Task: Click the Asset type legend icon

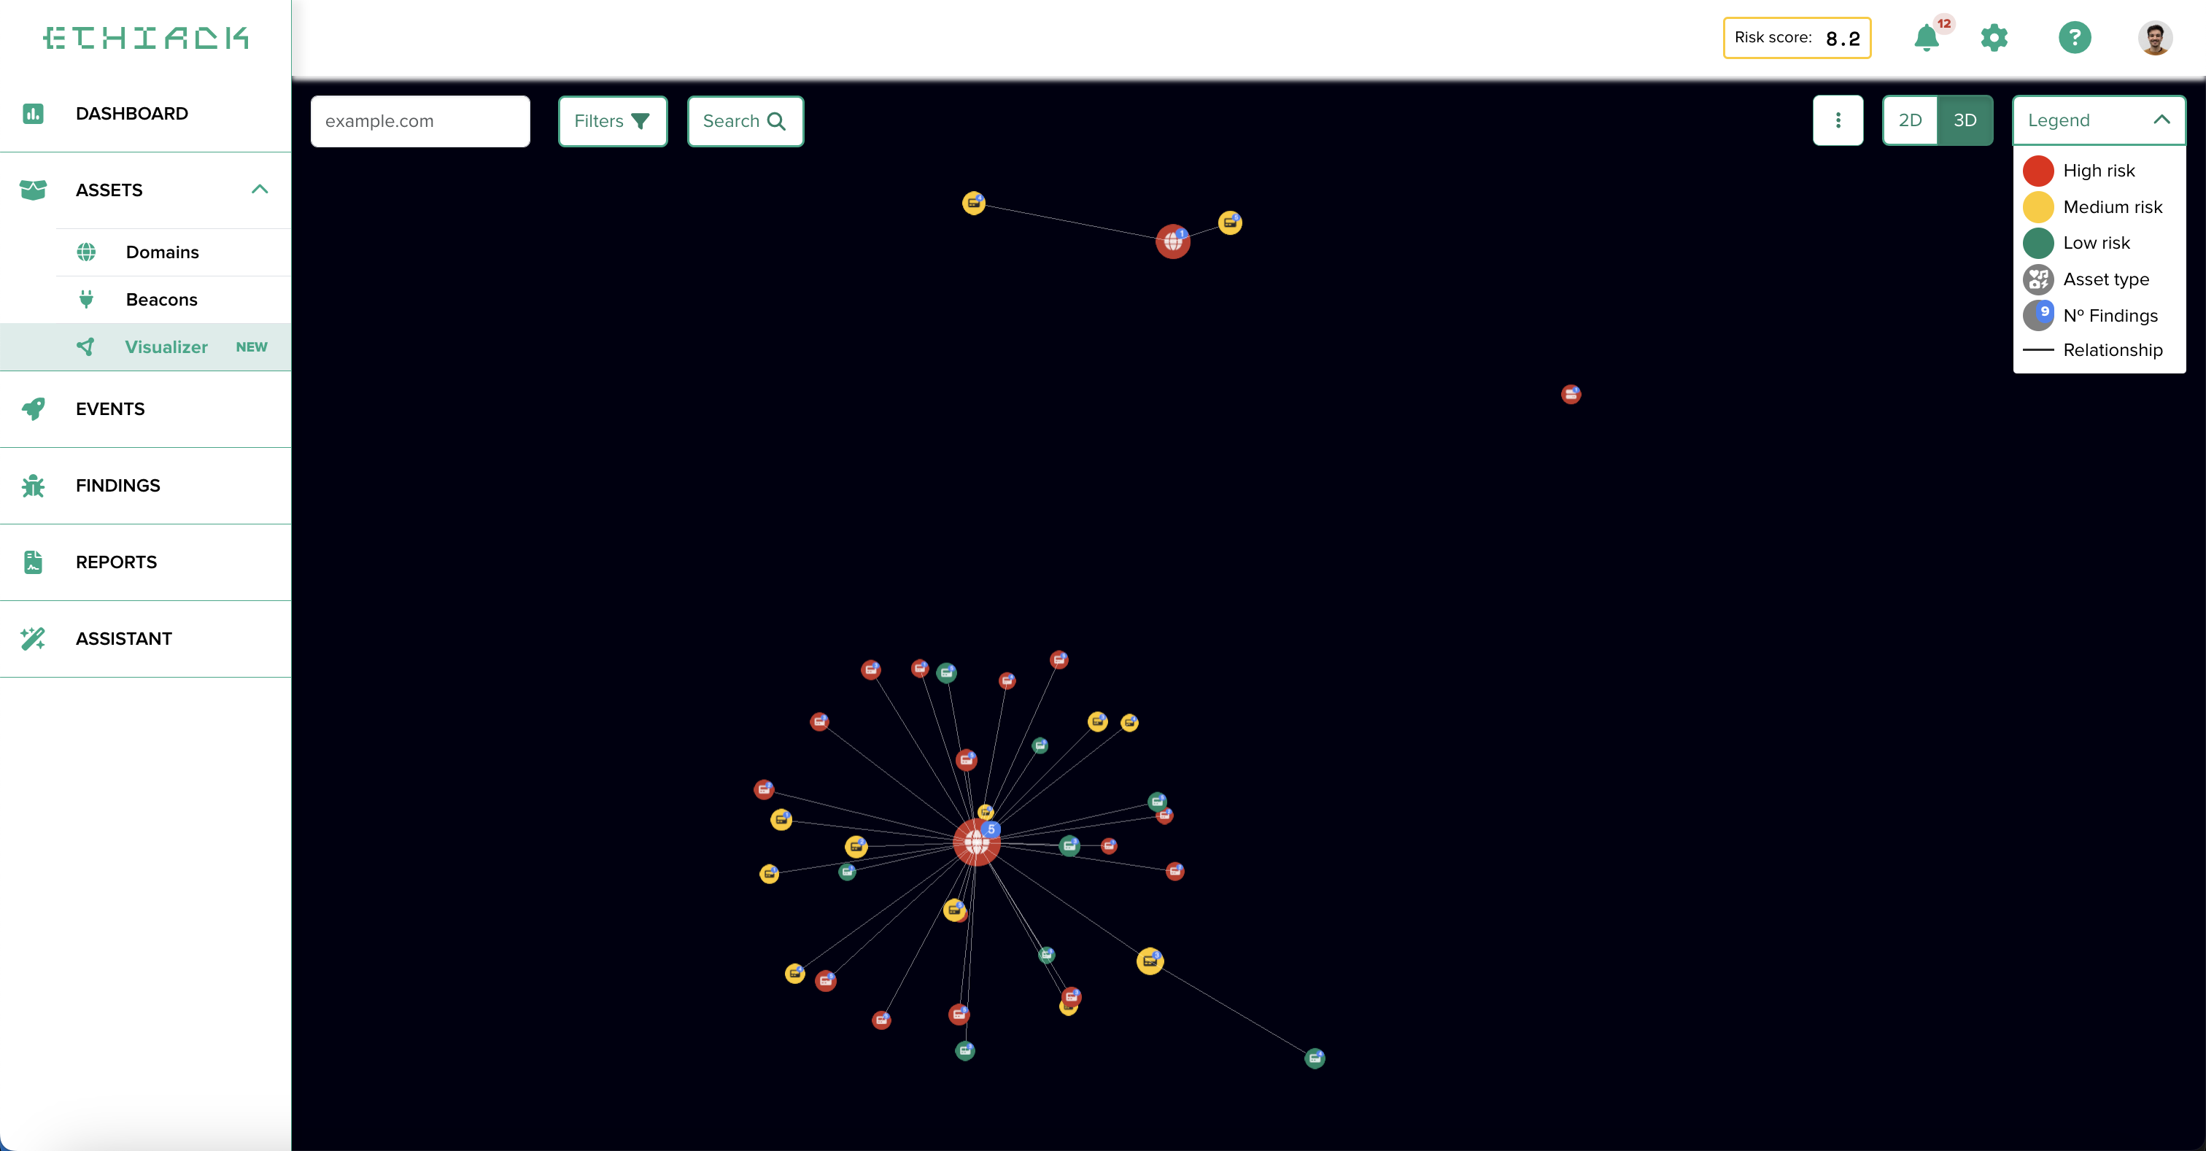Action: click(x=2038, y=279)
